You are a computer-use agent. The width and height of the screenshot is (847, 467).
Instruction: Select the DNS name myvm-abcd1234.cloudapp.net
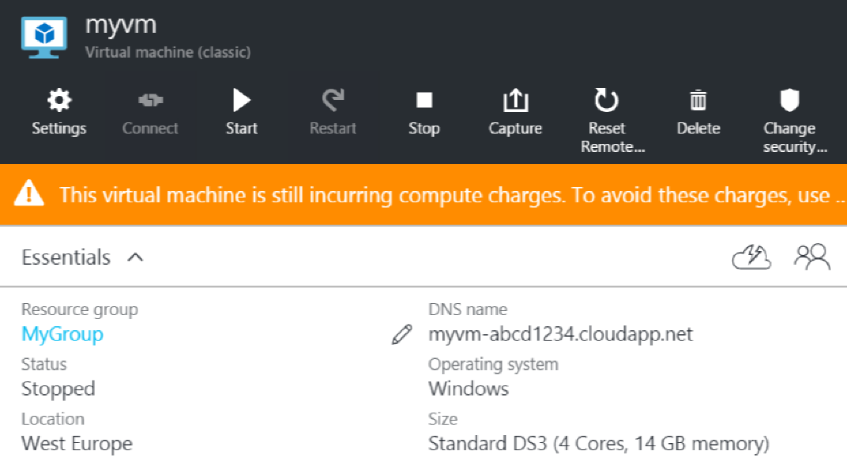click(560, 334)
